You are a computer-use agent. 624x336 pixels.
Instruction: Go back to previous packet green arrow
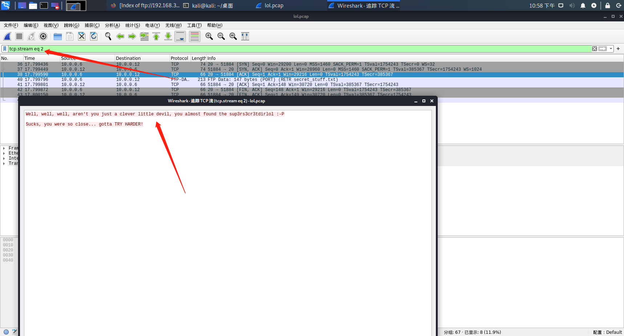click(x=120, y=36)
